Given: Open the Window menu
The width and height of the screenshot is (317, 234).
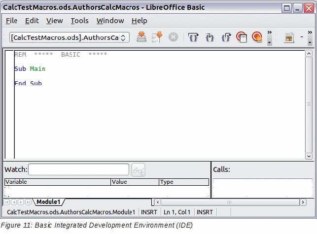Looking at the screenshot, I should (110, 21).
